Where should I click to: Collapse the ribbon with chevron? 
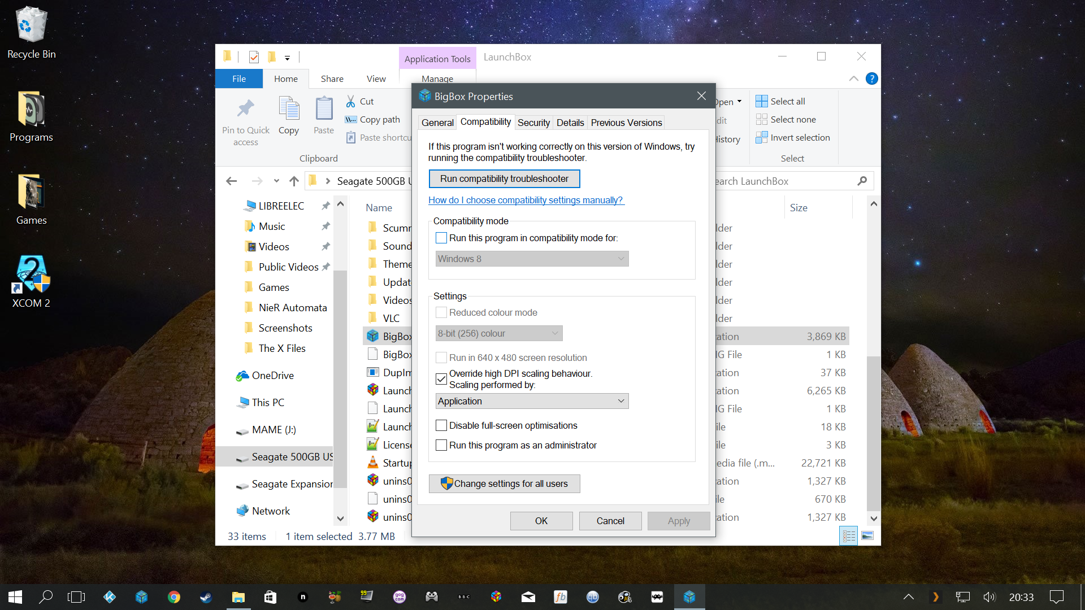(854, 79)
